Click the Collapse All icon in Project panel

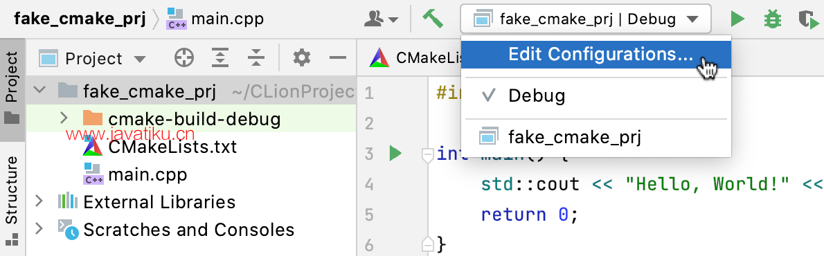(x=256, y=57)
